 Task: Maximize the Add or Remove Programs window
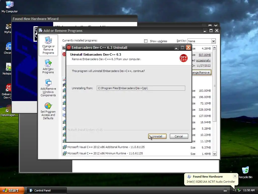pyautogui.click(x=211, y=31)
